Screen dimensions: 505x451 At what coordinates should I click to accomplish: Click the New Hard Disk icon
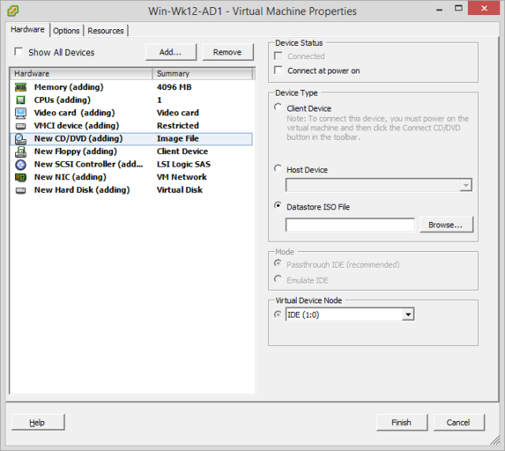21,190
